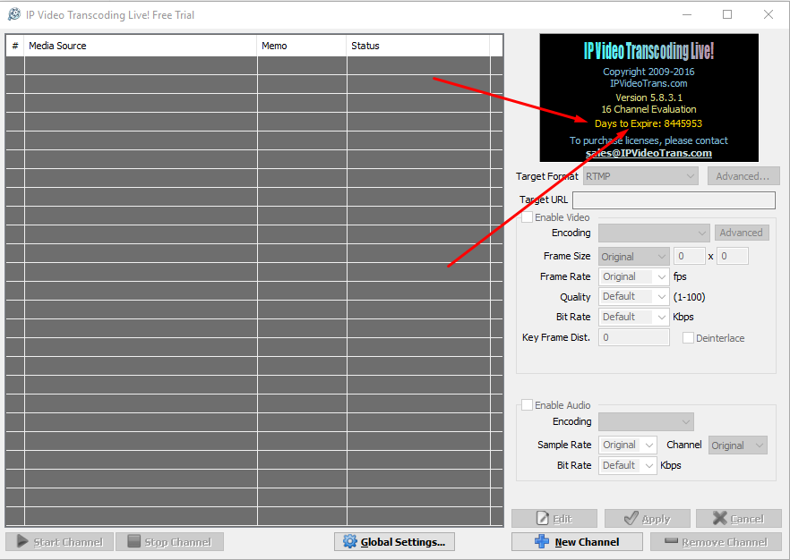This screenshot has width=790, height=560.
Task: Click the frame width input field
Action: pos(690,256)
